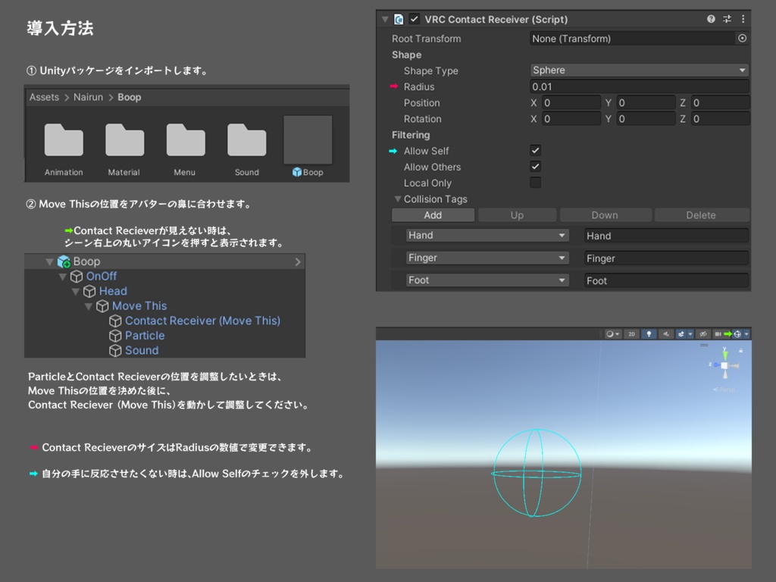Uncheck the Allow Others checkbox
The width and height of the screenshot is (776, 582).
[x=535, y=166]
